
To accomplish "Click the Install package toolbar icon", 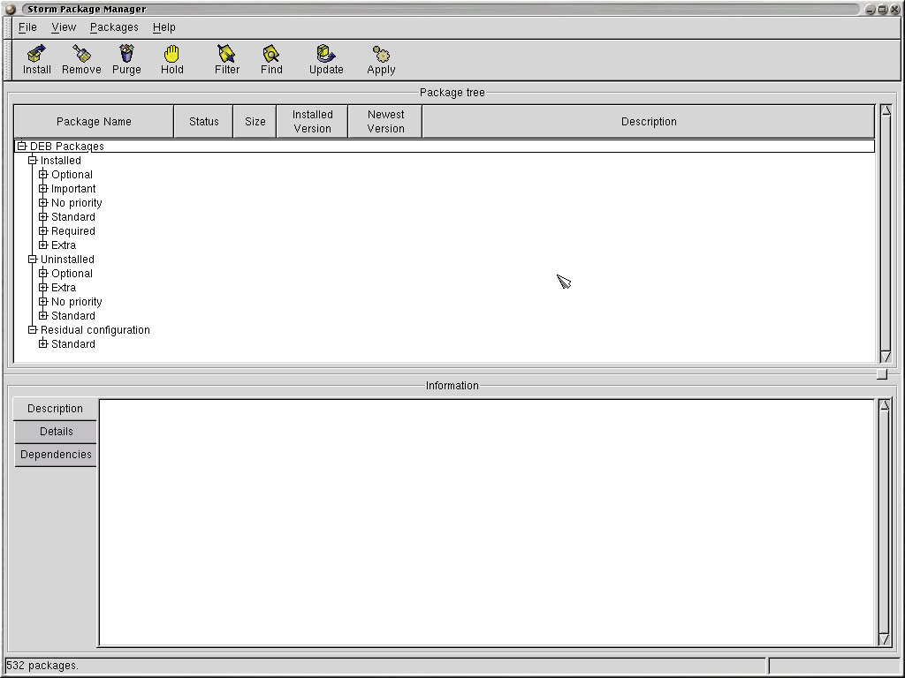I will (36, 55).
